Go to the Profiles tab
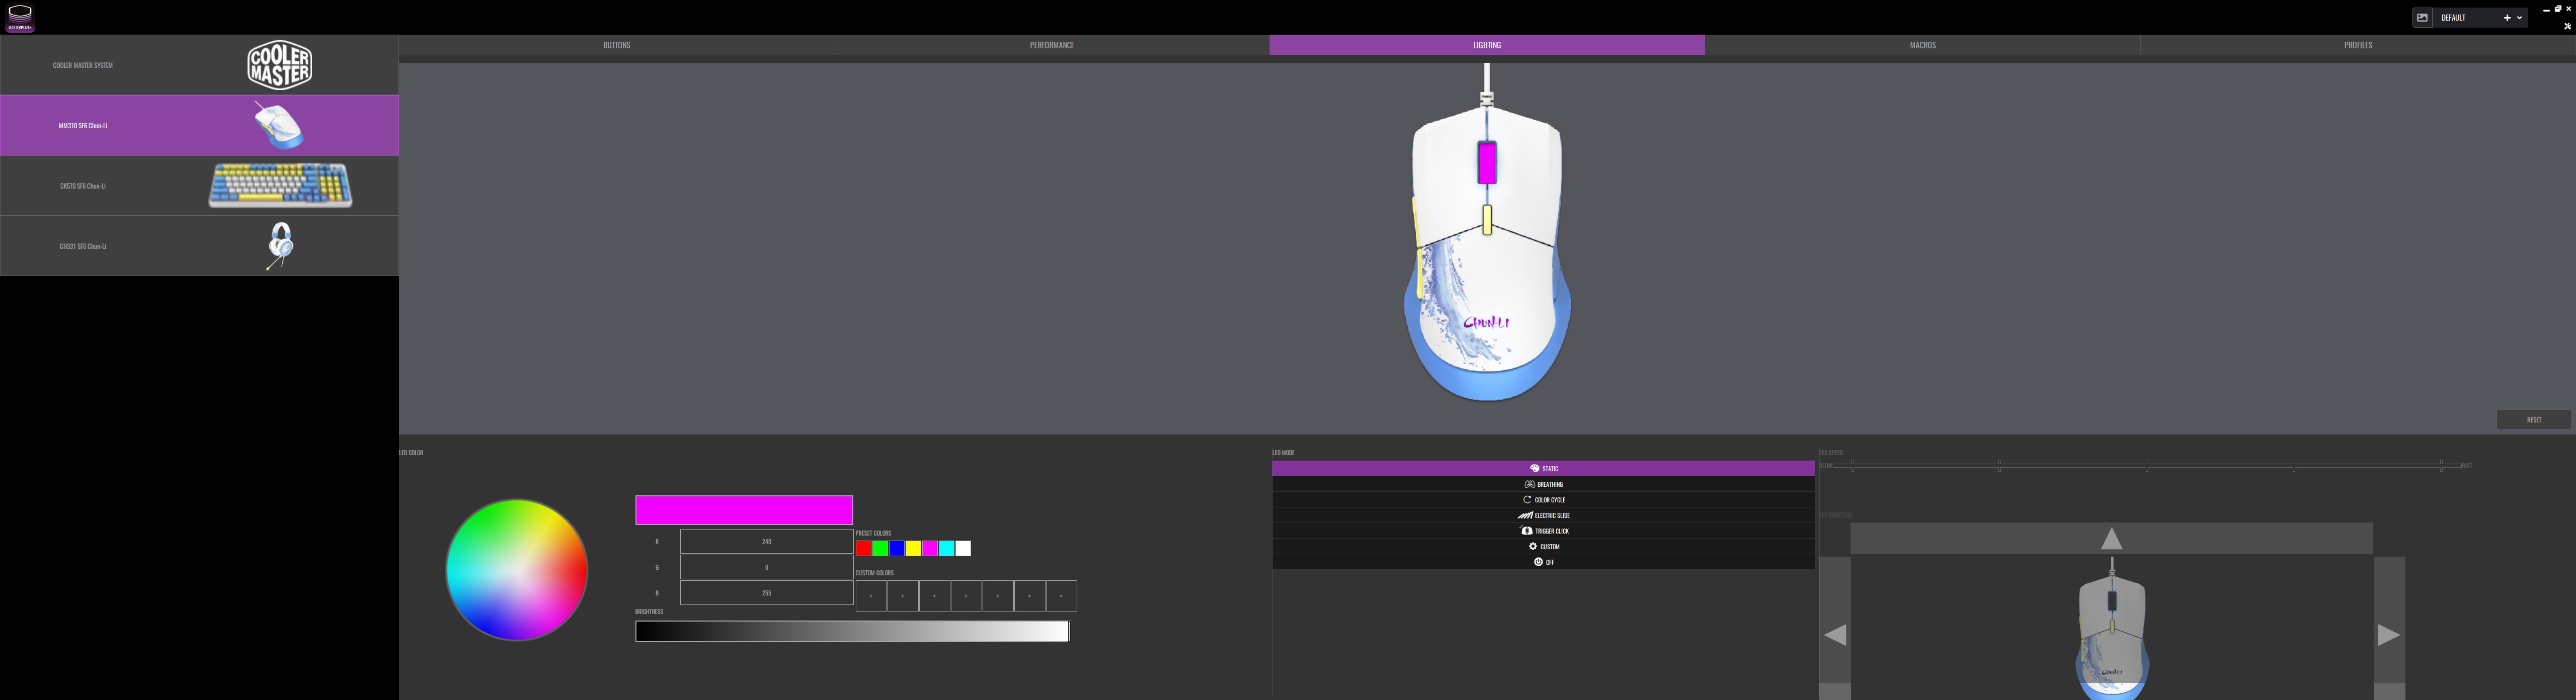Image resolution: width=2576 pixels, height=700 pixels. (x=2358, y=45)
